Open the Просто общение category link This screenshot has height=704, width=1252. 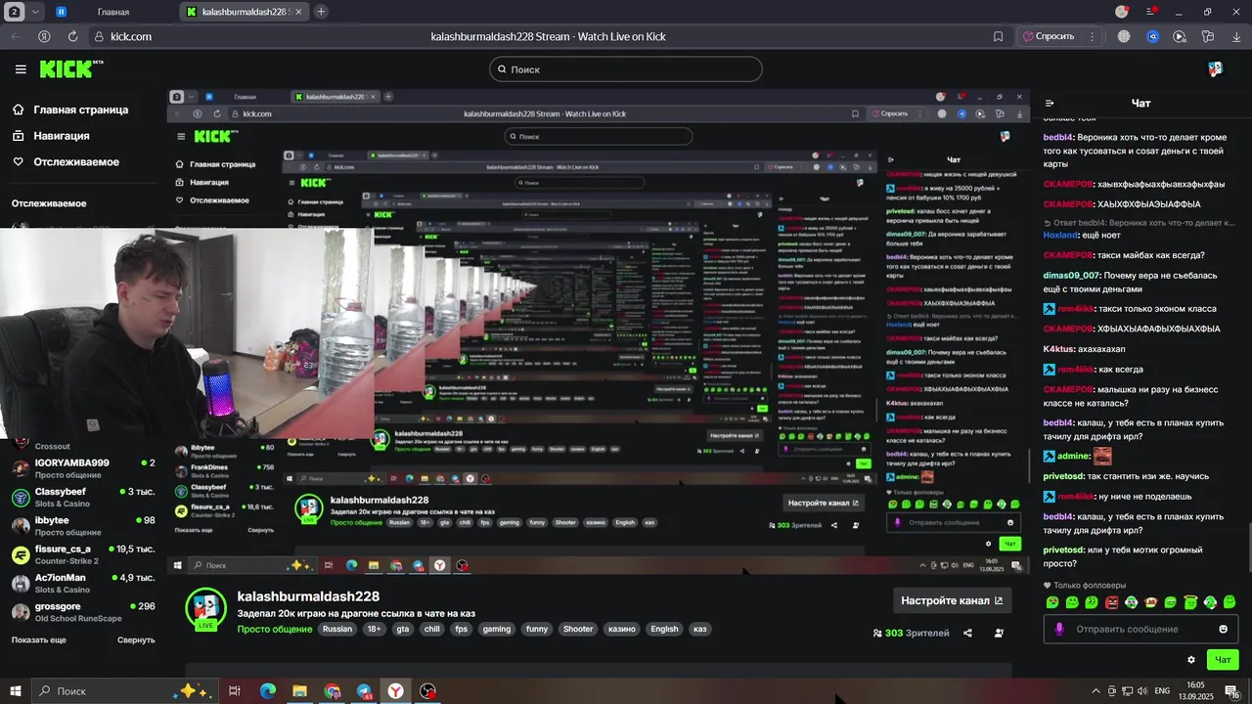275,629
